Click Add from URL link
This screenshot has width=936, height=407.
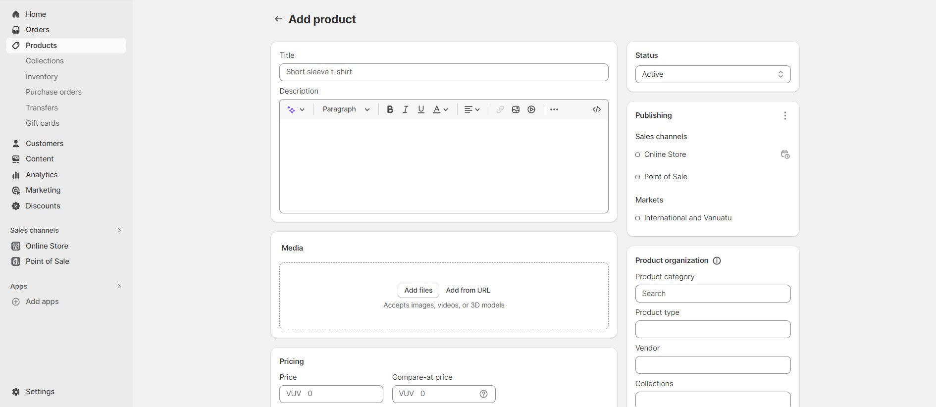click(468, 290)
